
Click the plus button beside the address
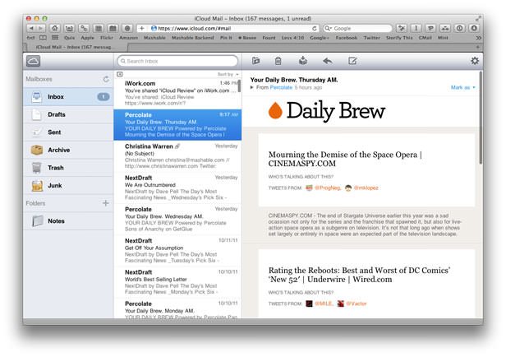point(141,29)
